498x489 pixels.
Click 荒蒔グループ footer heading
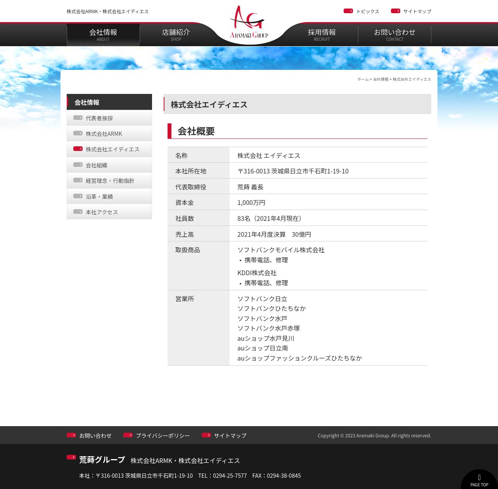pos(102,460)
